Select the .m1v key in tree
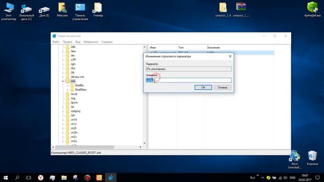This screenshot has height=182, width=324. coord(73,124)
